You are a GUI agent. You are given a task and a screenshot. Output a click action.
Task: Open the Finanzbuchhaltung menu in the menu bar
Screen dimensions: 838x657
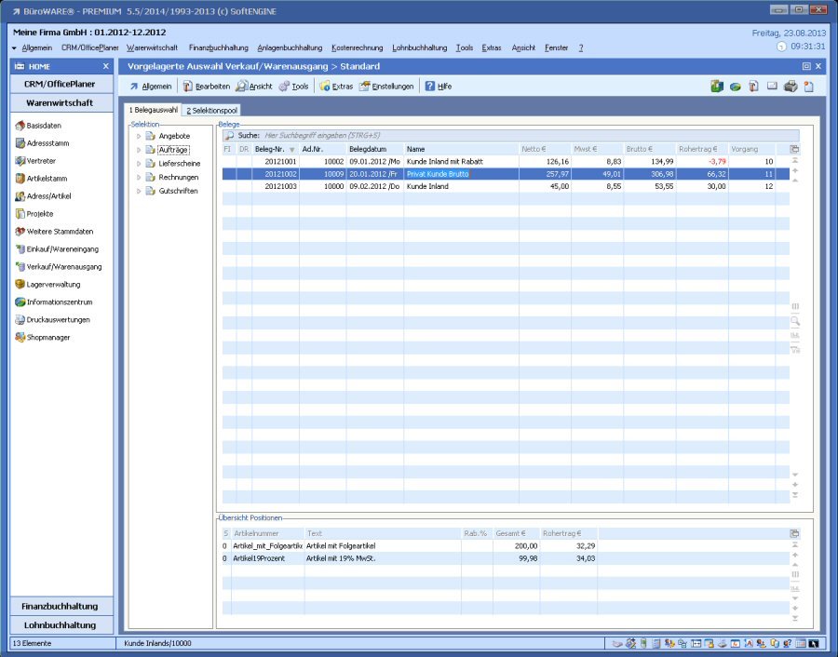click(x=218, y=47)
